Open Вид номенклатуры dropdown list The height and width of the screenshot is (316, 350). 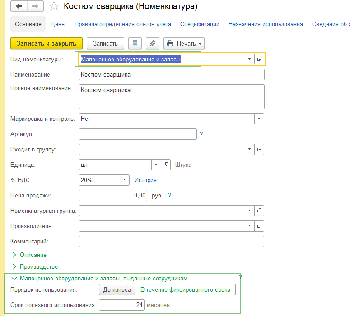tap(250, 59)
